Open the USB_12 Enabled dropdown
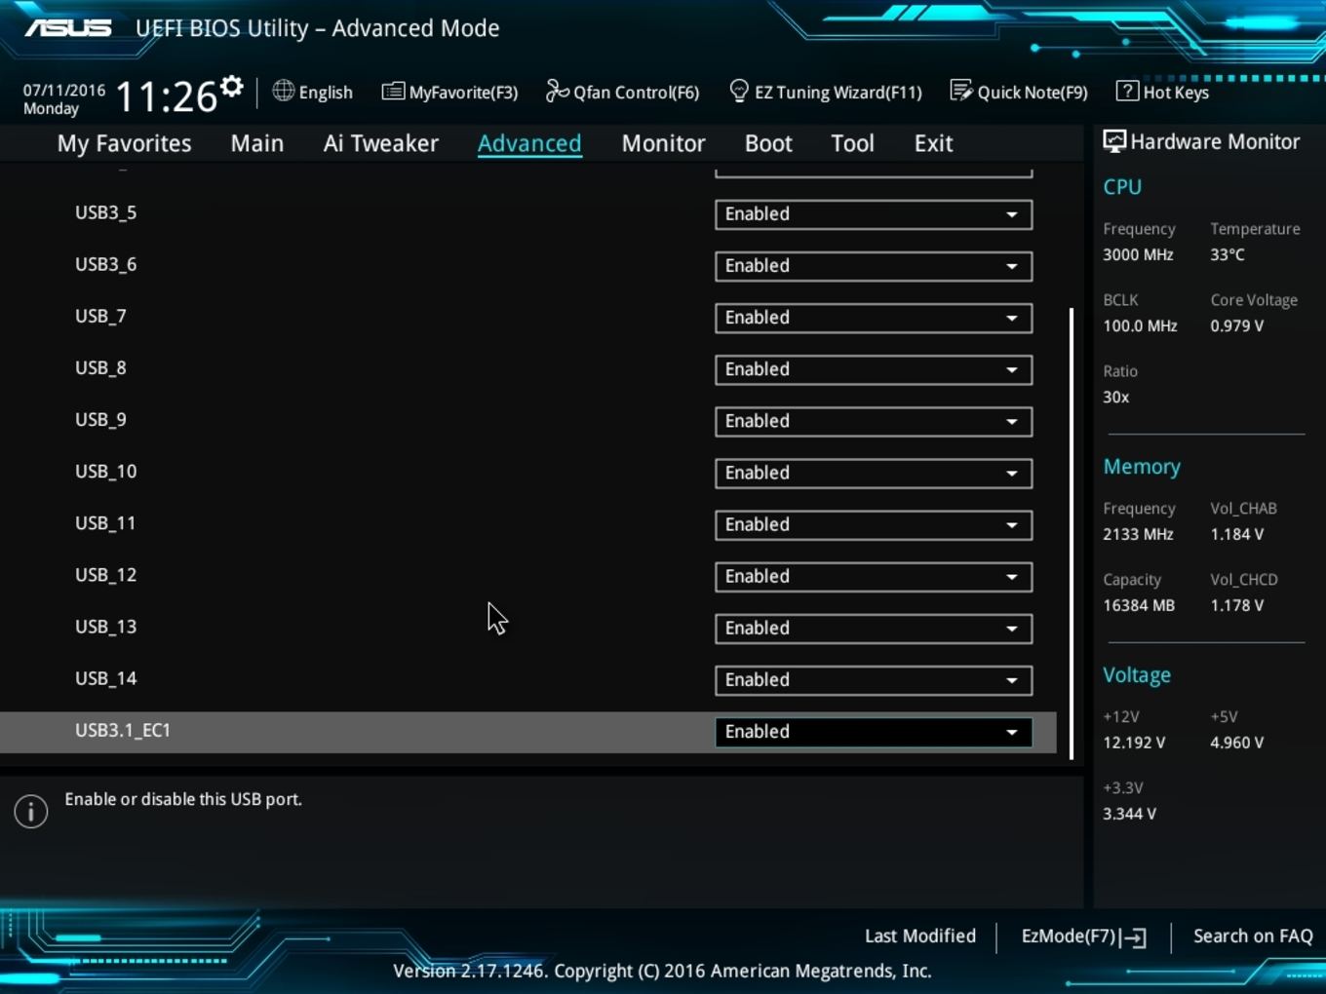This screenshot has height=994, width=1326. click(x=874, y=576)
